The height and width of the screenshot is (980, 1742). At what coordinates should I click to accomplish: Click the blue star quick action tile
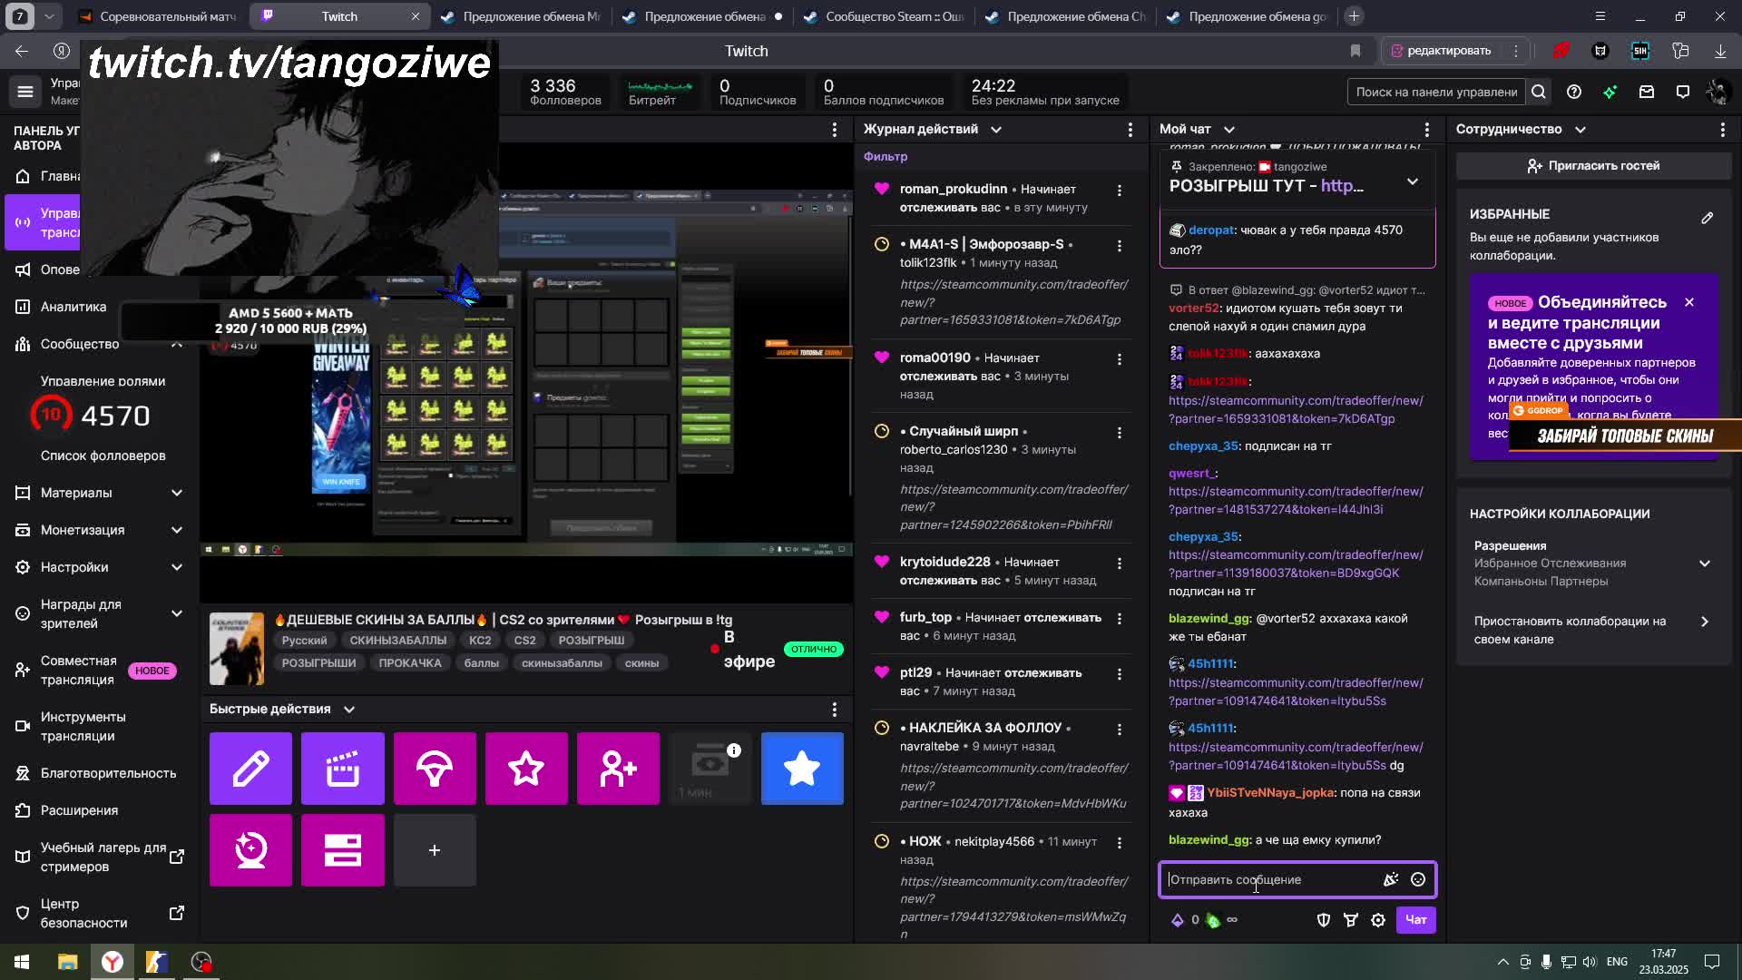tap(802, 769)
